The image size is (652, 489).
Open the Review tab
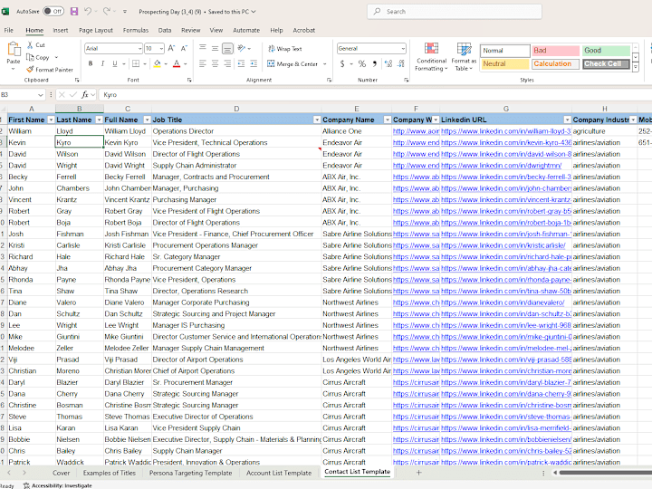click(x=190, y=31)
